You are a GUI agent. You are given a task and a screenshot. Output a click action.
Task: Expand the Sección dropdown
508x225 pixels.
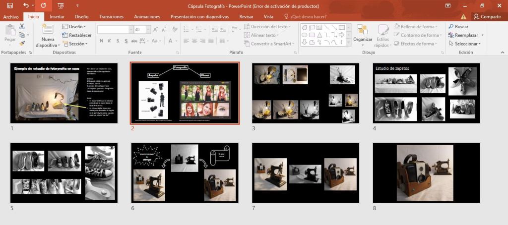pyautogui.click(x=76, y=44)
